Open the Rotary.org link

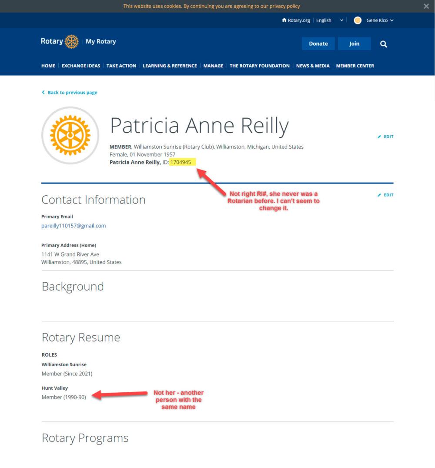pyautogui.click(x=298, y=20)
